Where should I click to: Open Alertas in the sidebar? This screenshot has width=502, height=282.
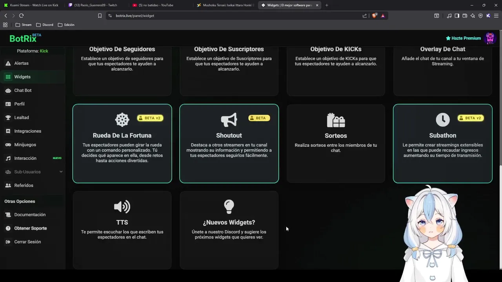pyautogui.click(x=33, y=63)
